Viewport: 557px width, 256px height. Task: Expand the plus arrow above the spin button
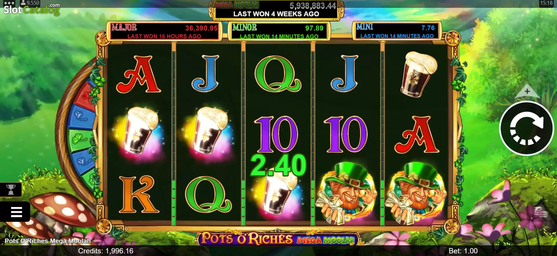[x=527, y=91]
